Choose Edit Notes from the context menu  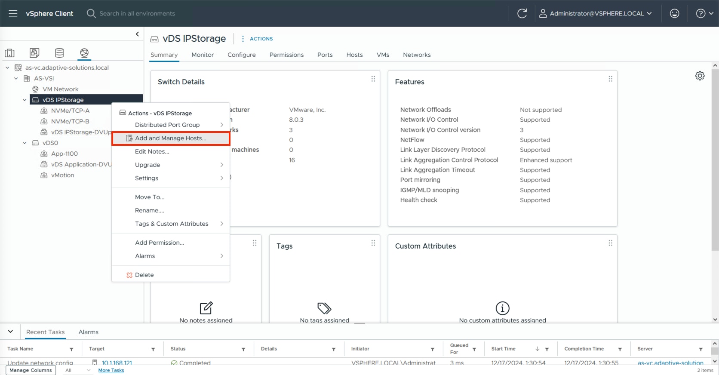point(152,151)
